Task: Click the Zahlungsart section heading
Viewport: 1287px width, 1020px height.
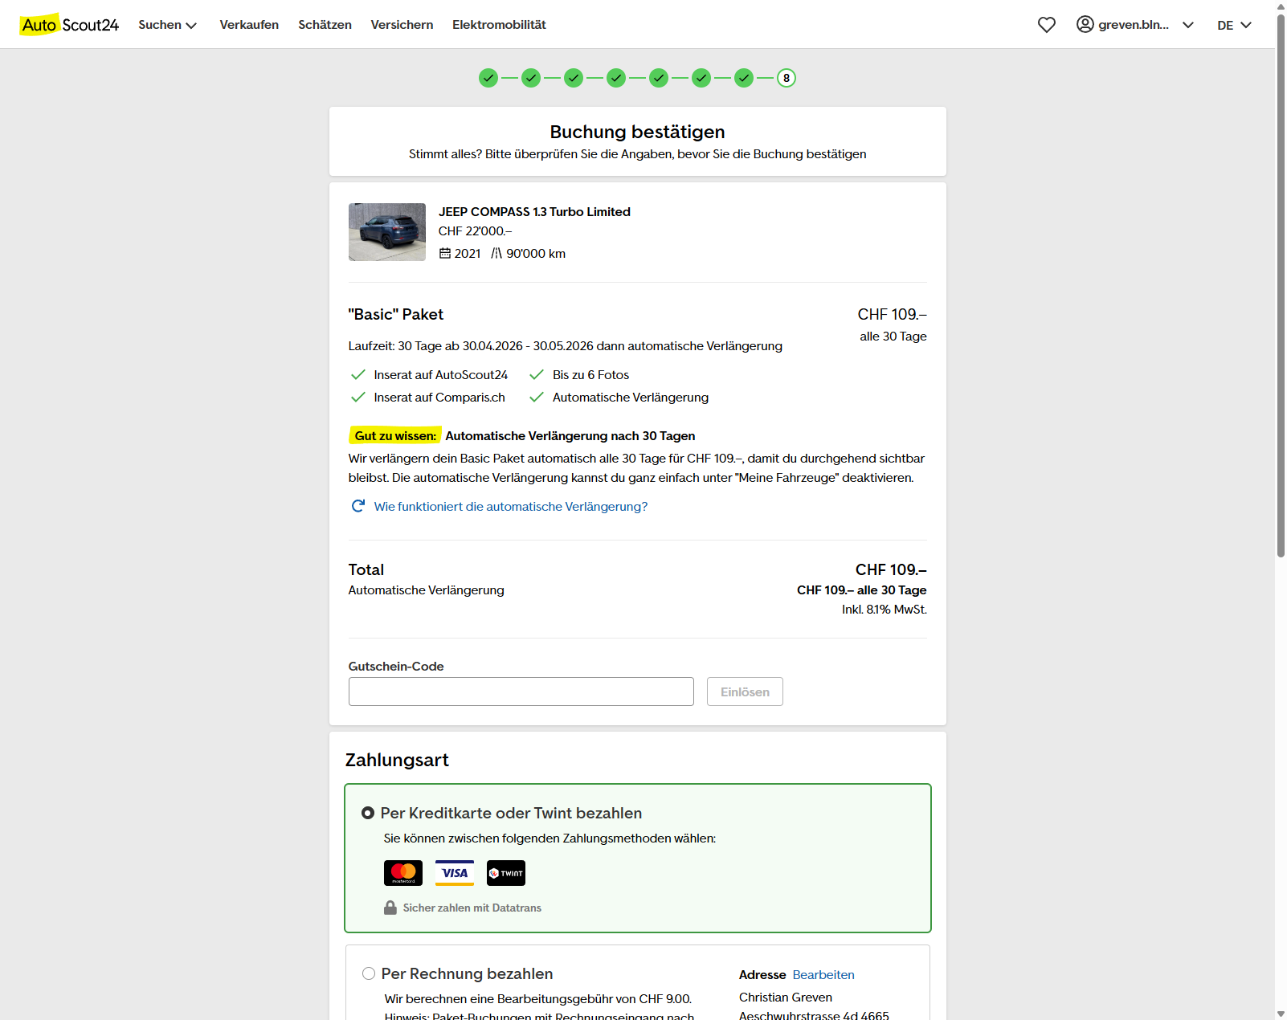Action: tap(397, 760)
